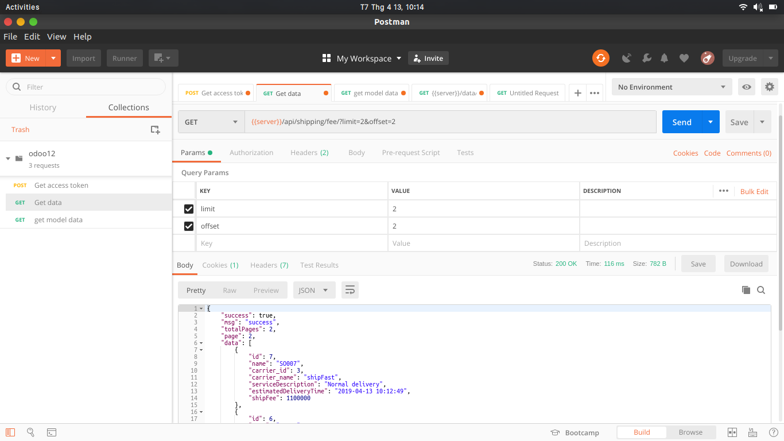
Task: Open Bootcamp in the status bar
Action: (x=575, y=432)
